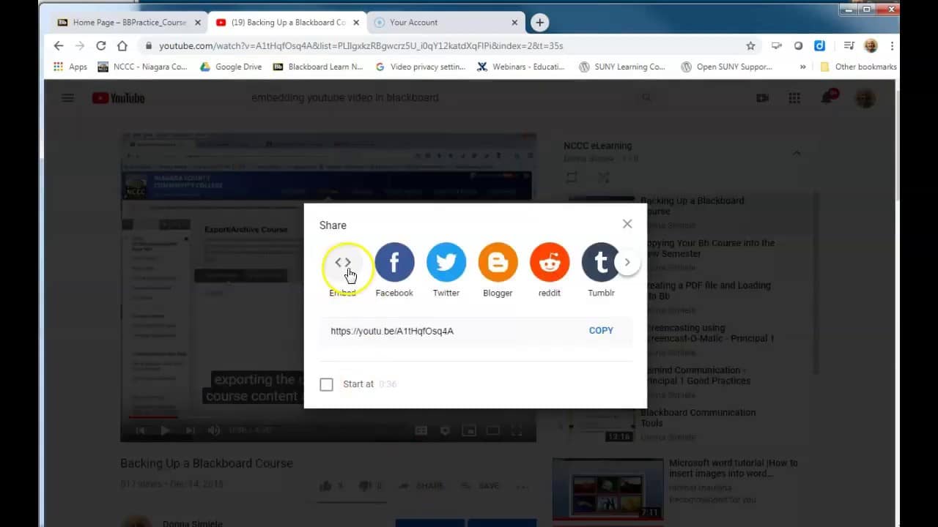Open the Chrome profile avatar

[x=871, y=45]
